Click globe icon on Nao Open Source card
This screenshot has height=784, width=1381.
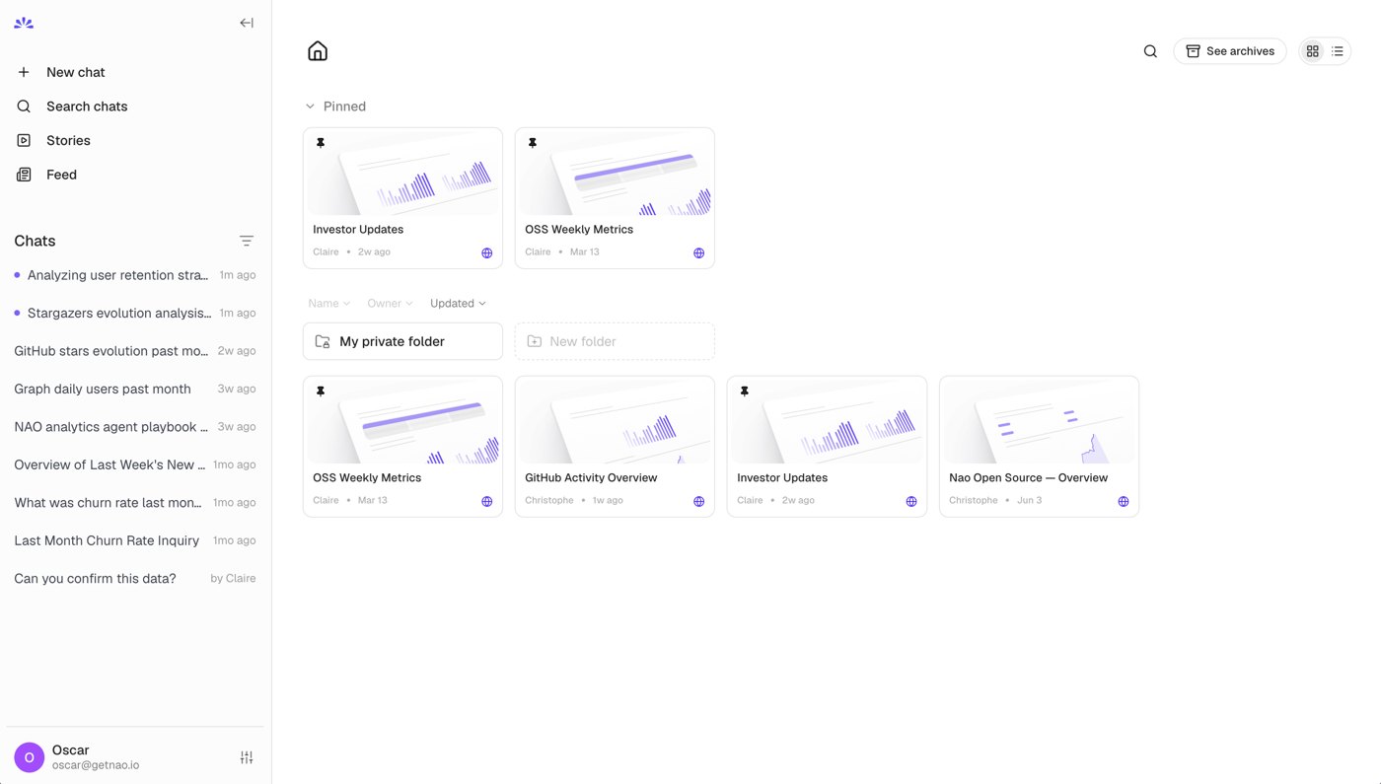coord(1124,502)
